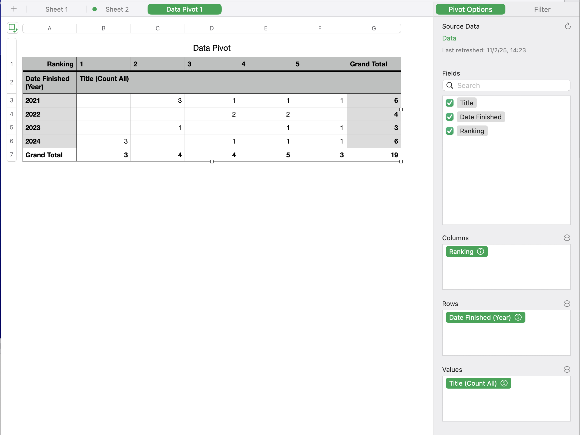Select the Pivot Options button

click(470, 9)
